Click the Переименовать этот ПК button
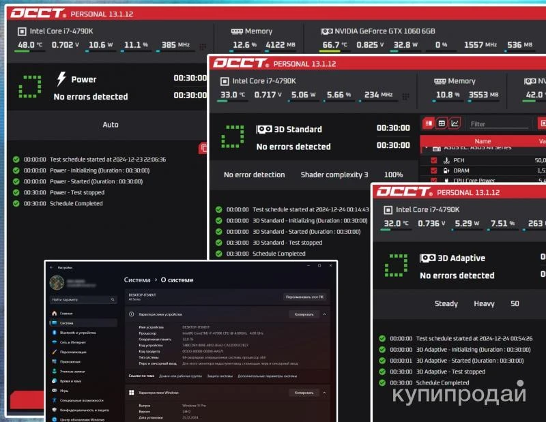This screenshot has height=422, width=546. [x=305, y=297]
